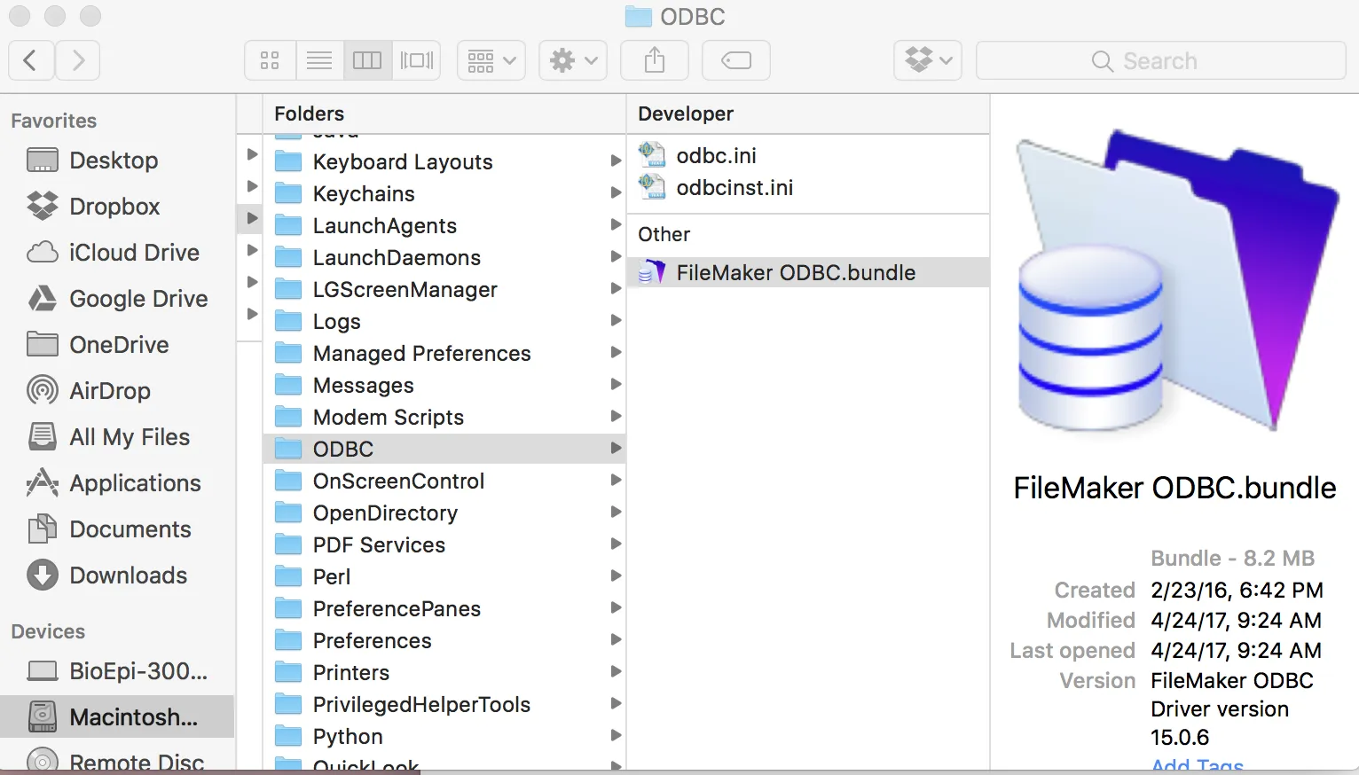Open OneDrive in the sidebar
Image resolution: width=1359 pixels, height=775 pixels.
coord(117,345)
